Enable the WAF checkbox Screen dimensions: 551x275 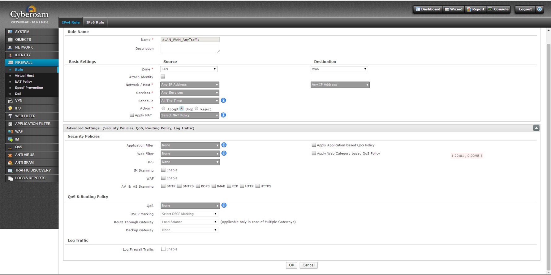tap(163, 178)
